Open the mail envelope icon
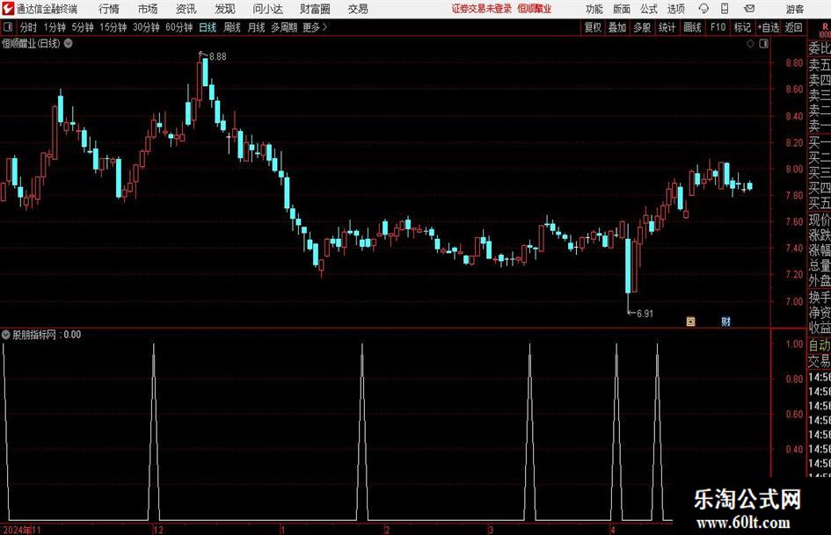Image resolution: width=831 pixels, height=535 pixels. coord(749,9)
